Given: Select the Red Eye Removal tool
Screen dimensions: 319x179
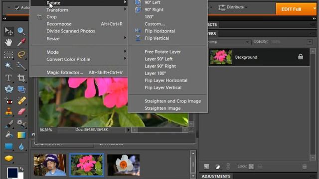Looking at the screenshot, I should click(9, 100).
